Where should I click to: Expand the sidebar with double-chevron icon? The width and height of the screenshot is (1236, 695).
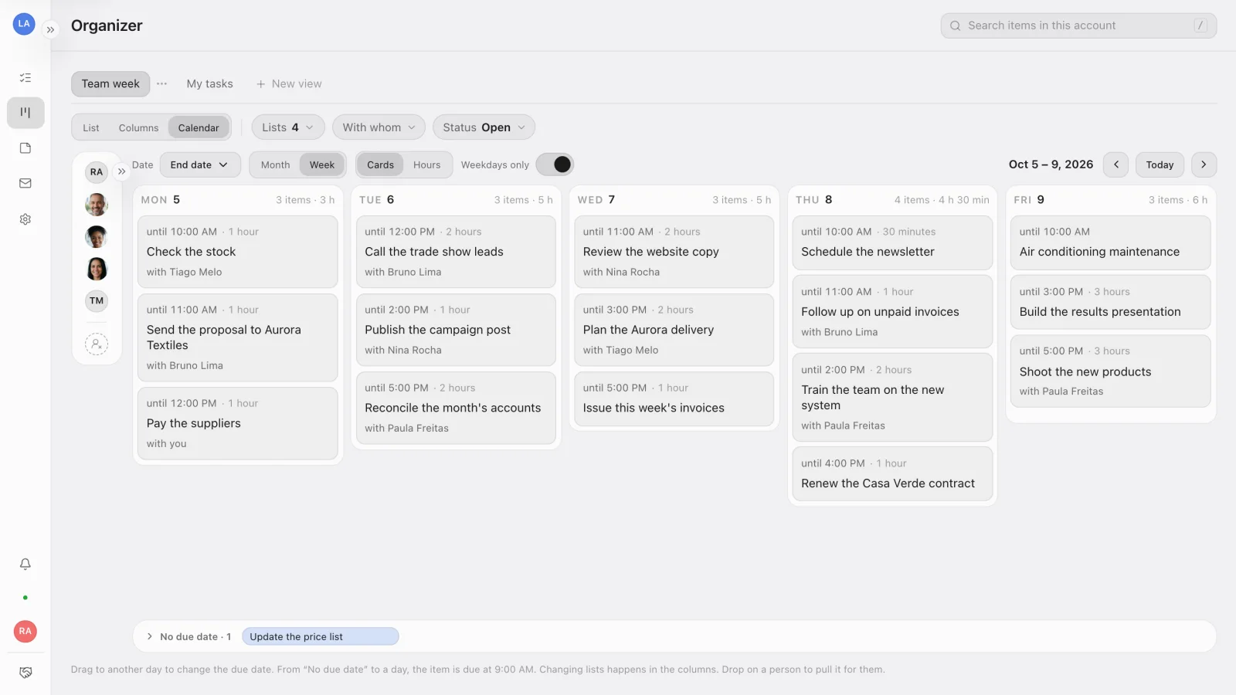click(50, 30)
